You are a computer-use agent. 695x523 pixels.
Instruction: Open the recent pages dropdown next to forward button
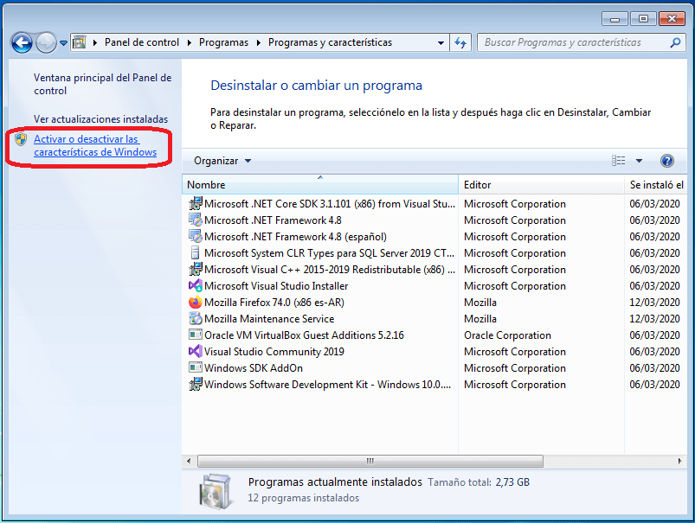(x=63, y=42)
